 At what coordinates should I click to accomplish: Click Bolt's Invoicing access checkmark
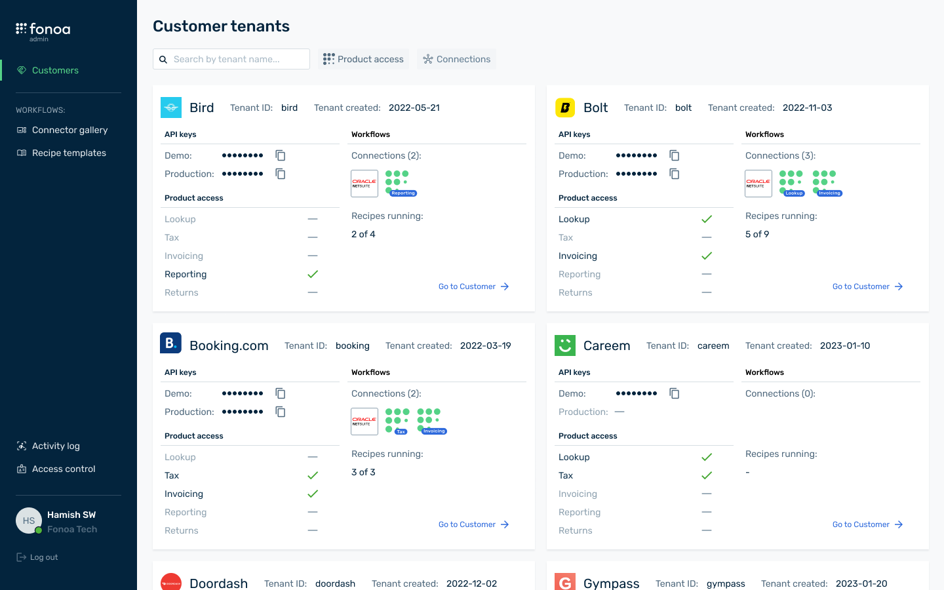pos(707,256)
